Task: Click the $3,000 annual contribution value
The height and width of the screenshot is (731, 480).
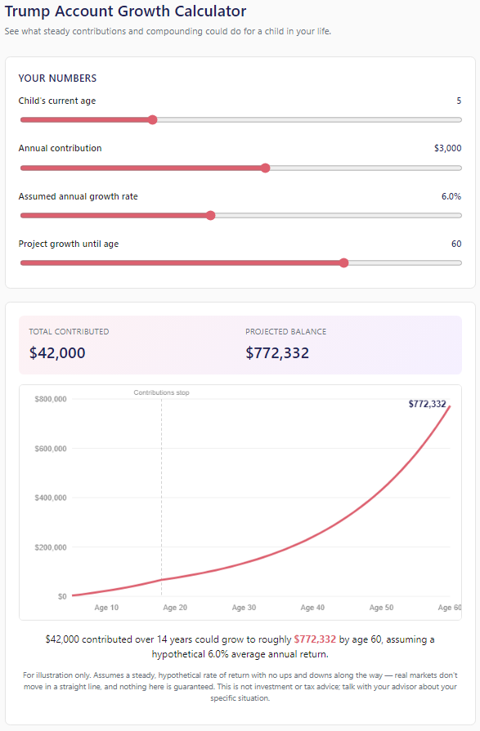Action: (x=448, y=148)
